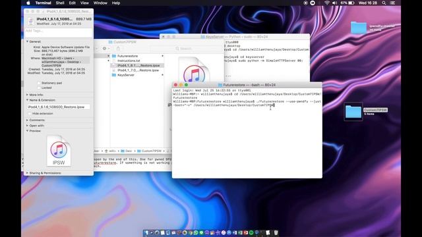Click the large iTunes IPSW preview in Finder
The image size is (422, 237).
[x=194, y=69]
